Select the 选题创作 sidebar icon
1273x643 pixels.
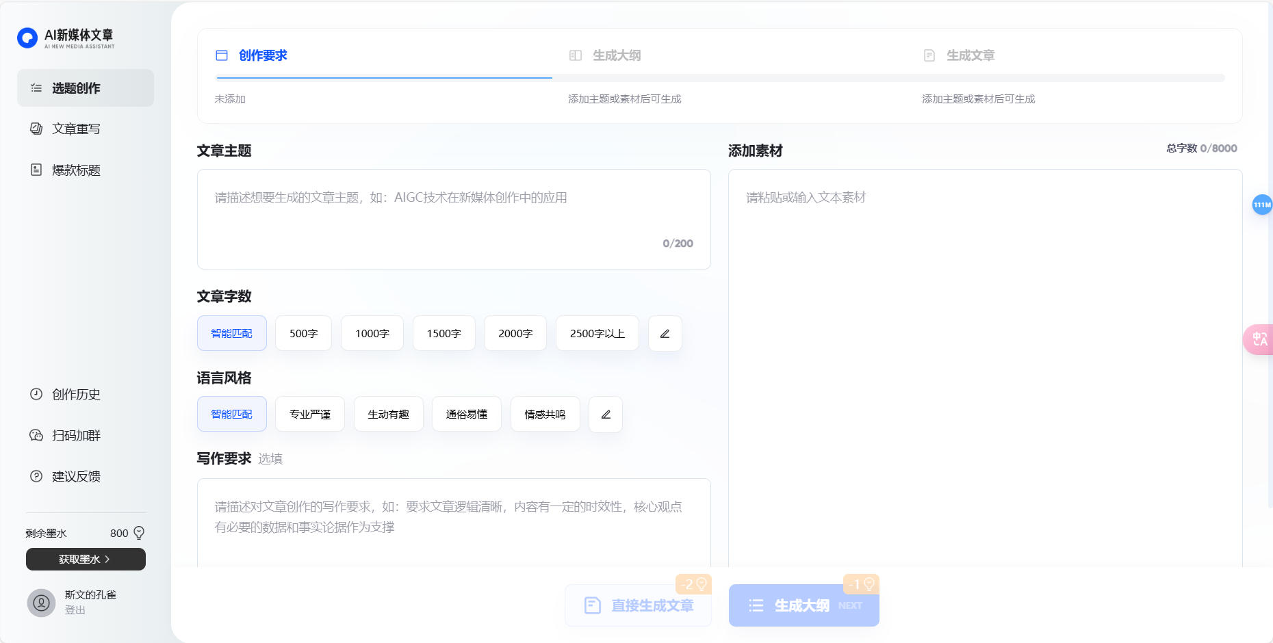point(36,88)
